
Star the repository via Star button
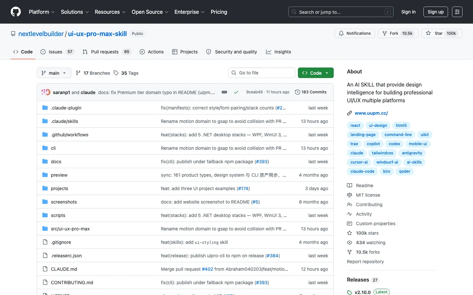tap(442, 33)
